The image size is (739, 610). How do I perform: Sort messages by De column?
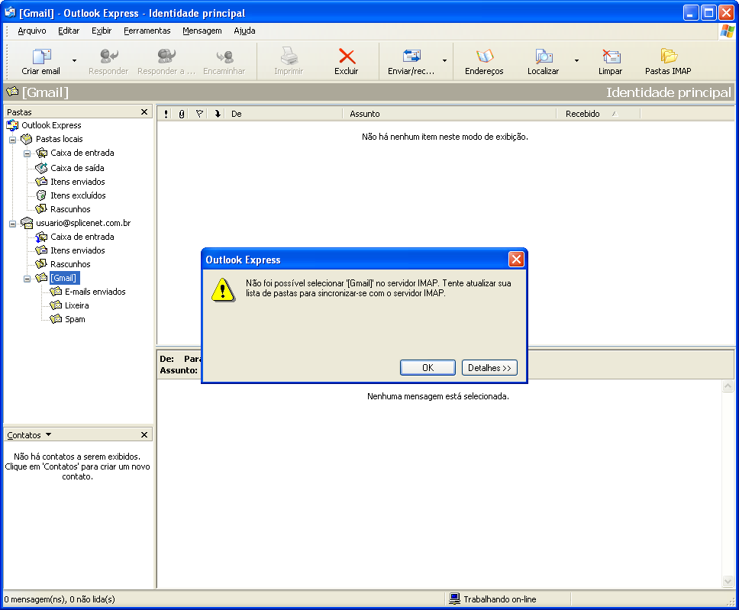285,114
